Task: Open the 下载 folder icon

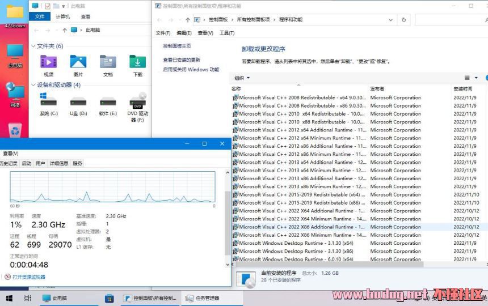Action: click(137, 62)
